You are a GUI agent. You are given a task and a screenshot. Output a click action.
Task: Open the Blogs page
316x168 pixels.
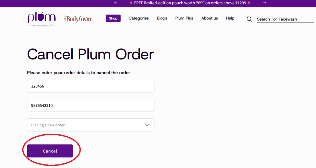click(162, 18)
